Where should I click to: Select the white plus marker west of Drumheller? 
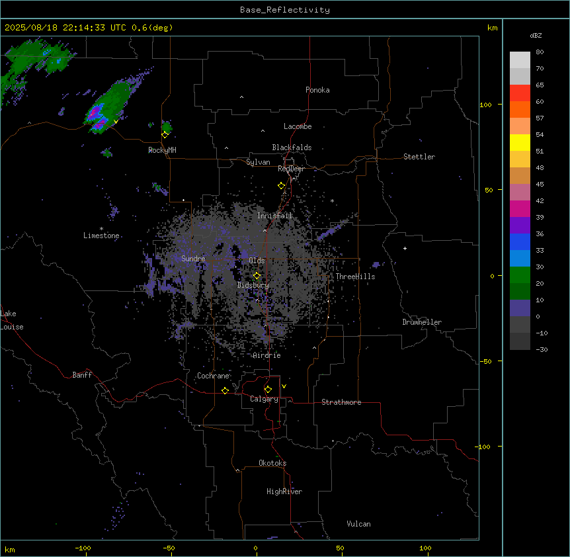pos(405,248)
